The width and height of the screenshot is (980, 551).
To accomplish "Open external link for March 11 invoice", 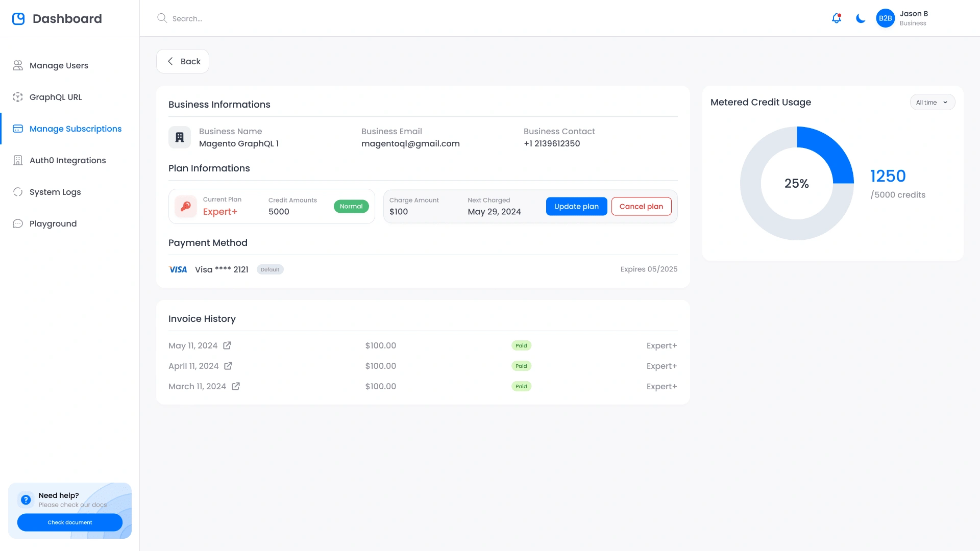I will 236,386.
